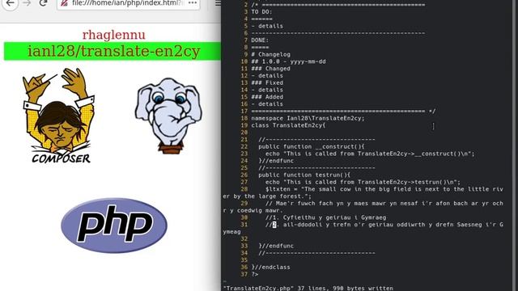Click the '- details' text on line 12
518x291 pixels.
(x=267, y=76)
